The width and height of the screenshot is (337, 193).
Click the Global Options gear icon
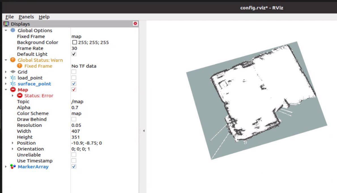tap(13, 30)
